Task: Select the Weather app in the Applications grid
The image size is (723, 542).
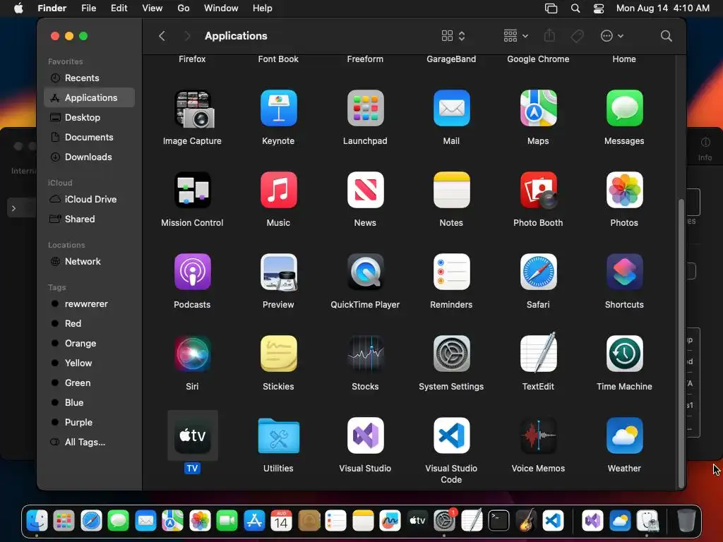Action: click(x=624, y=435)
